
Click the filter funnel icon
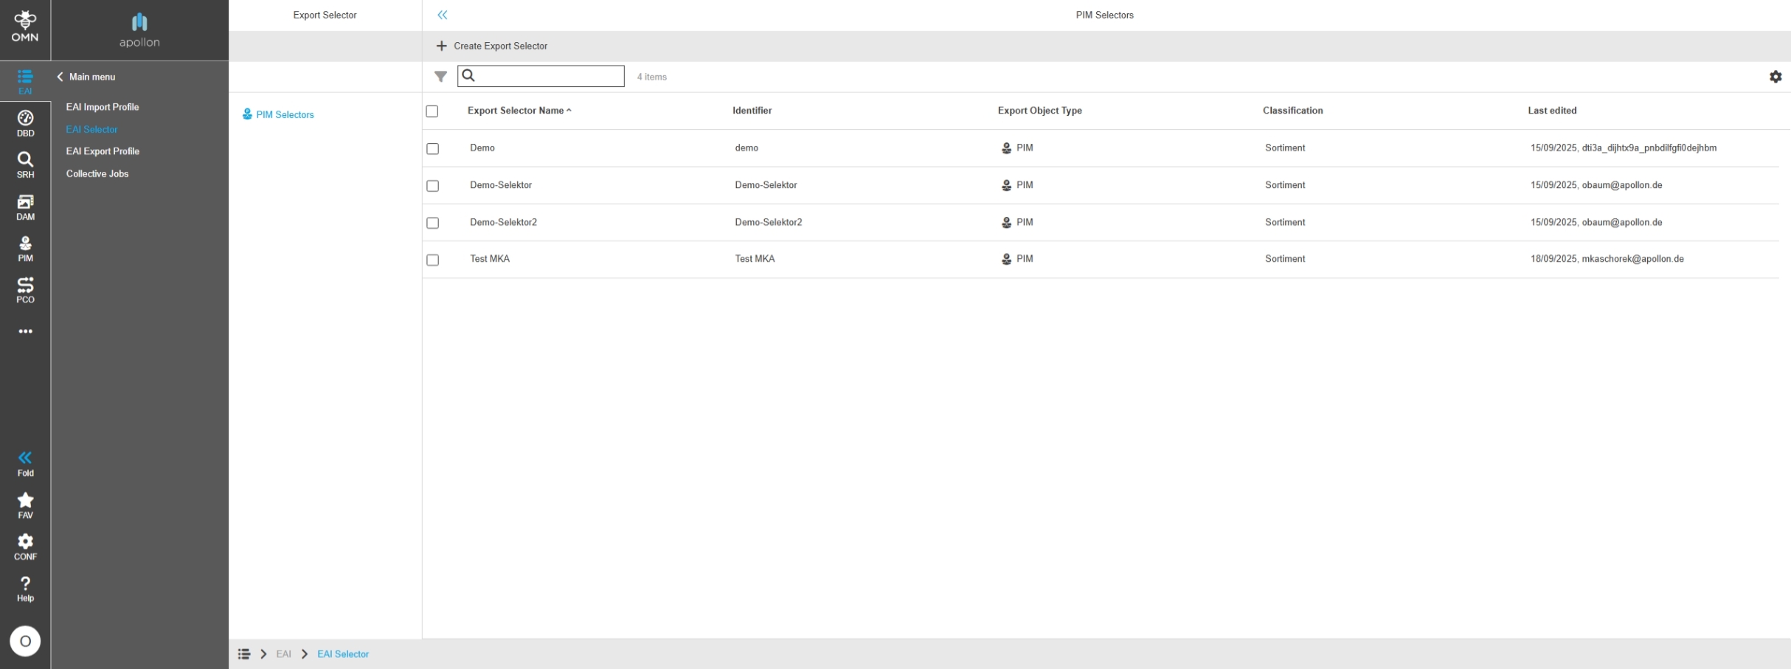[x=440, y=77]
